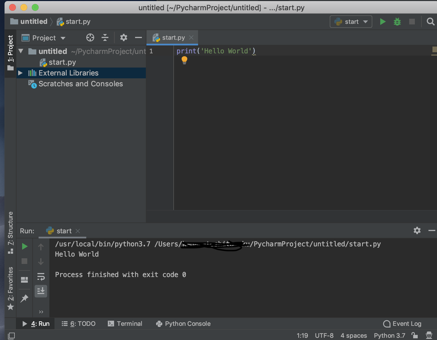
Task: Switch the Python 3.7 interpreter
Action: point(389,335)
